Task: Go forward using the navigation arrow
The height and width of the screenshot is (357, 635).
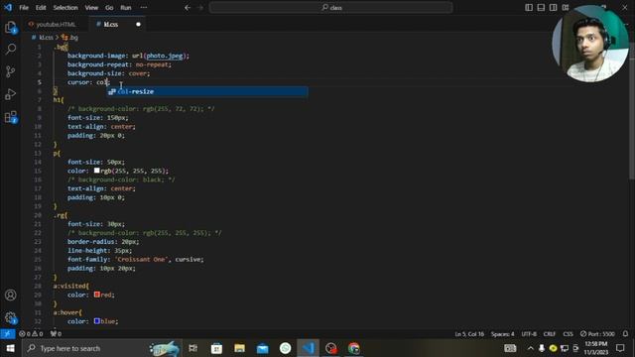Action: pos(200,7)
